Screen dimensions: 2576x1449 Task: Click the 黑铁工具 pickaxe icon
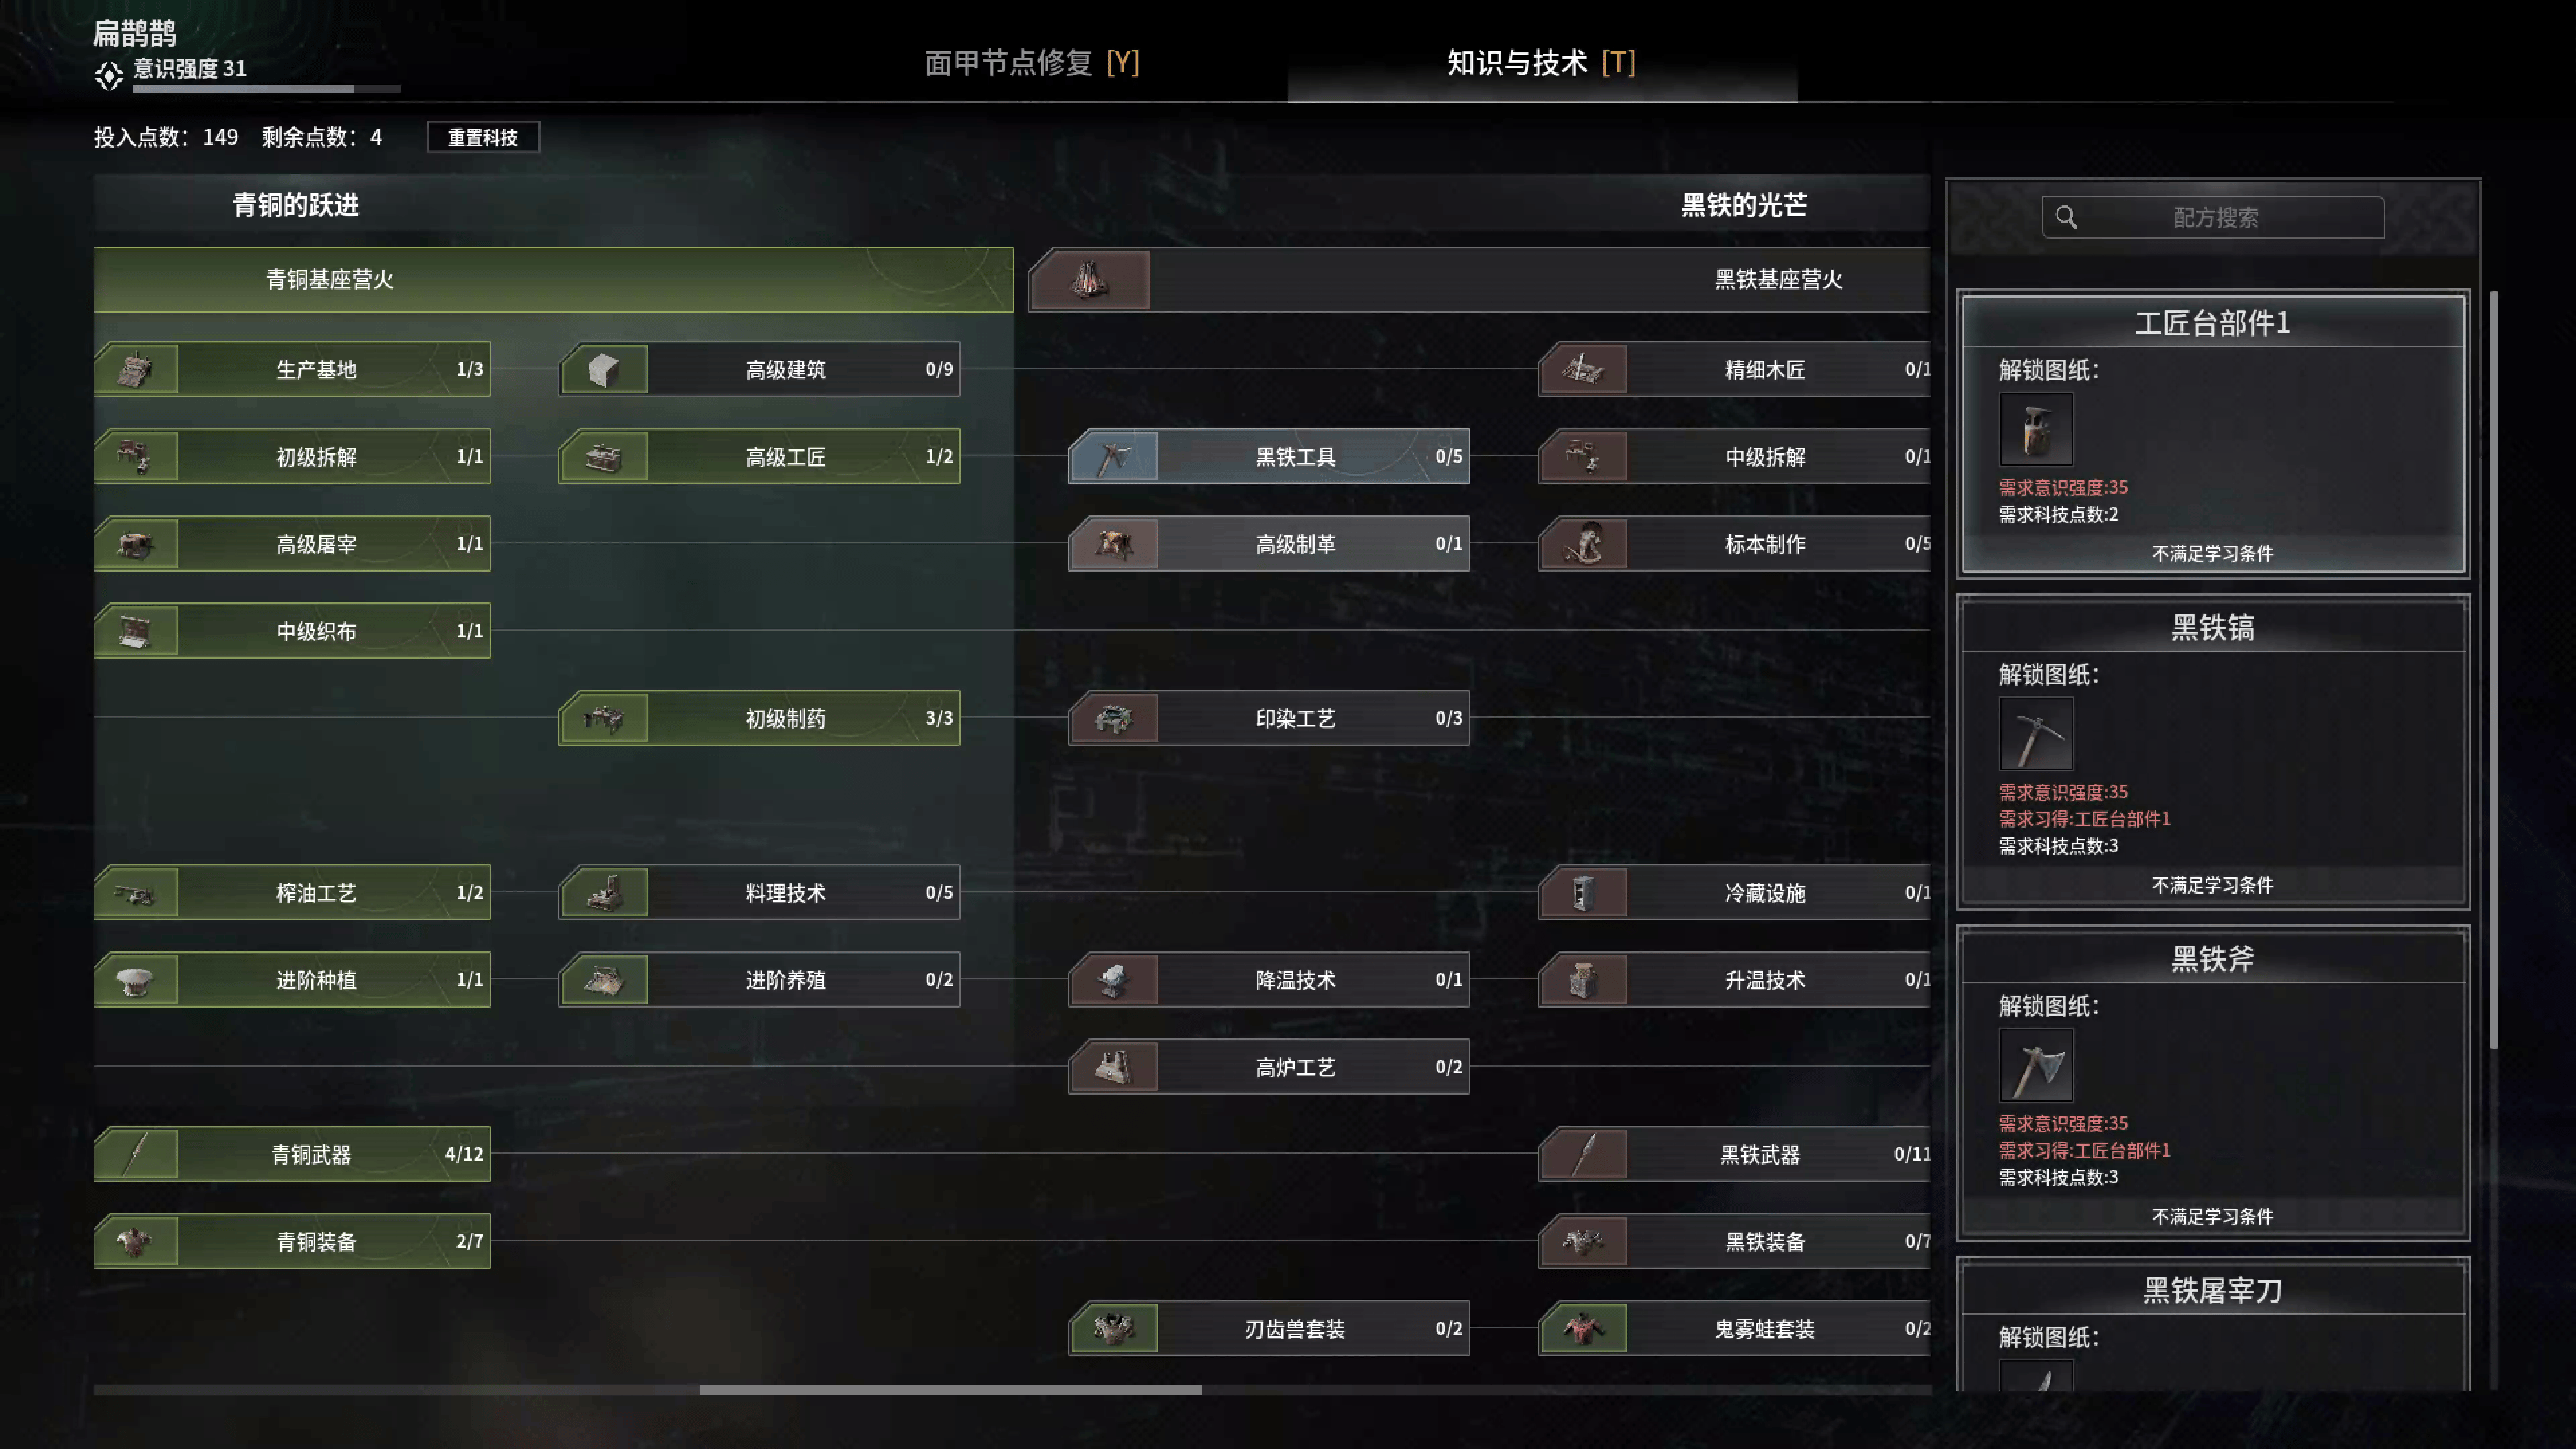point(1114,457)
